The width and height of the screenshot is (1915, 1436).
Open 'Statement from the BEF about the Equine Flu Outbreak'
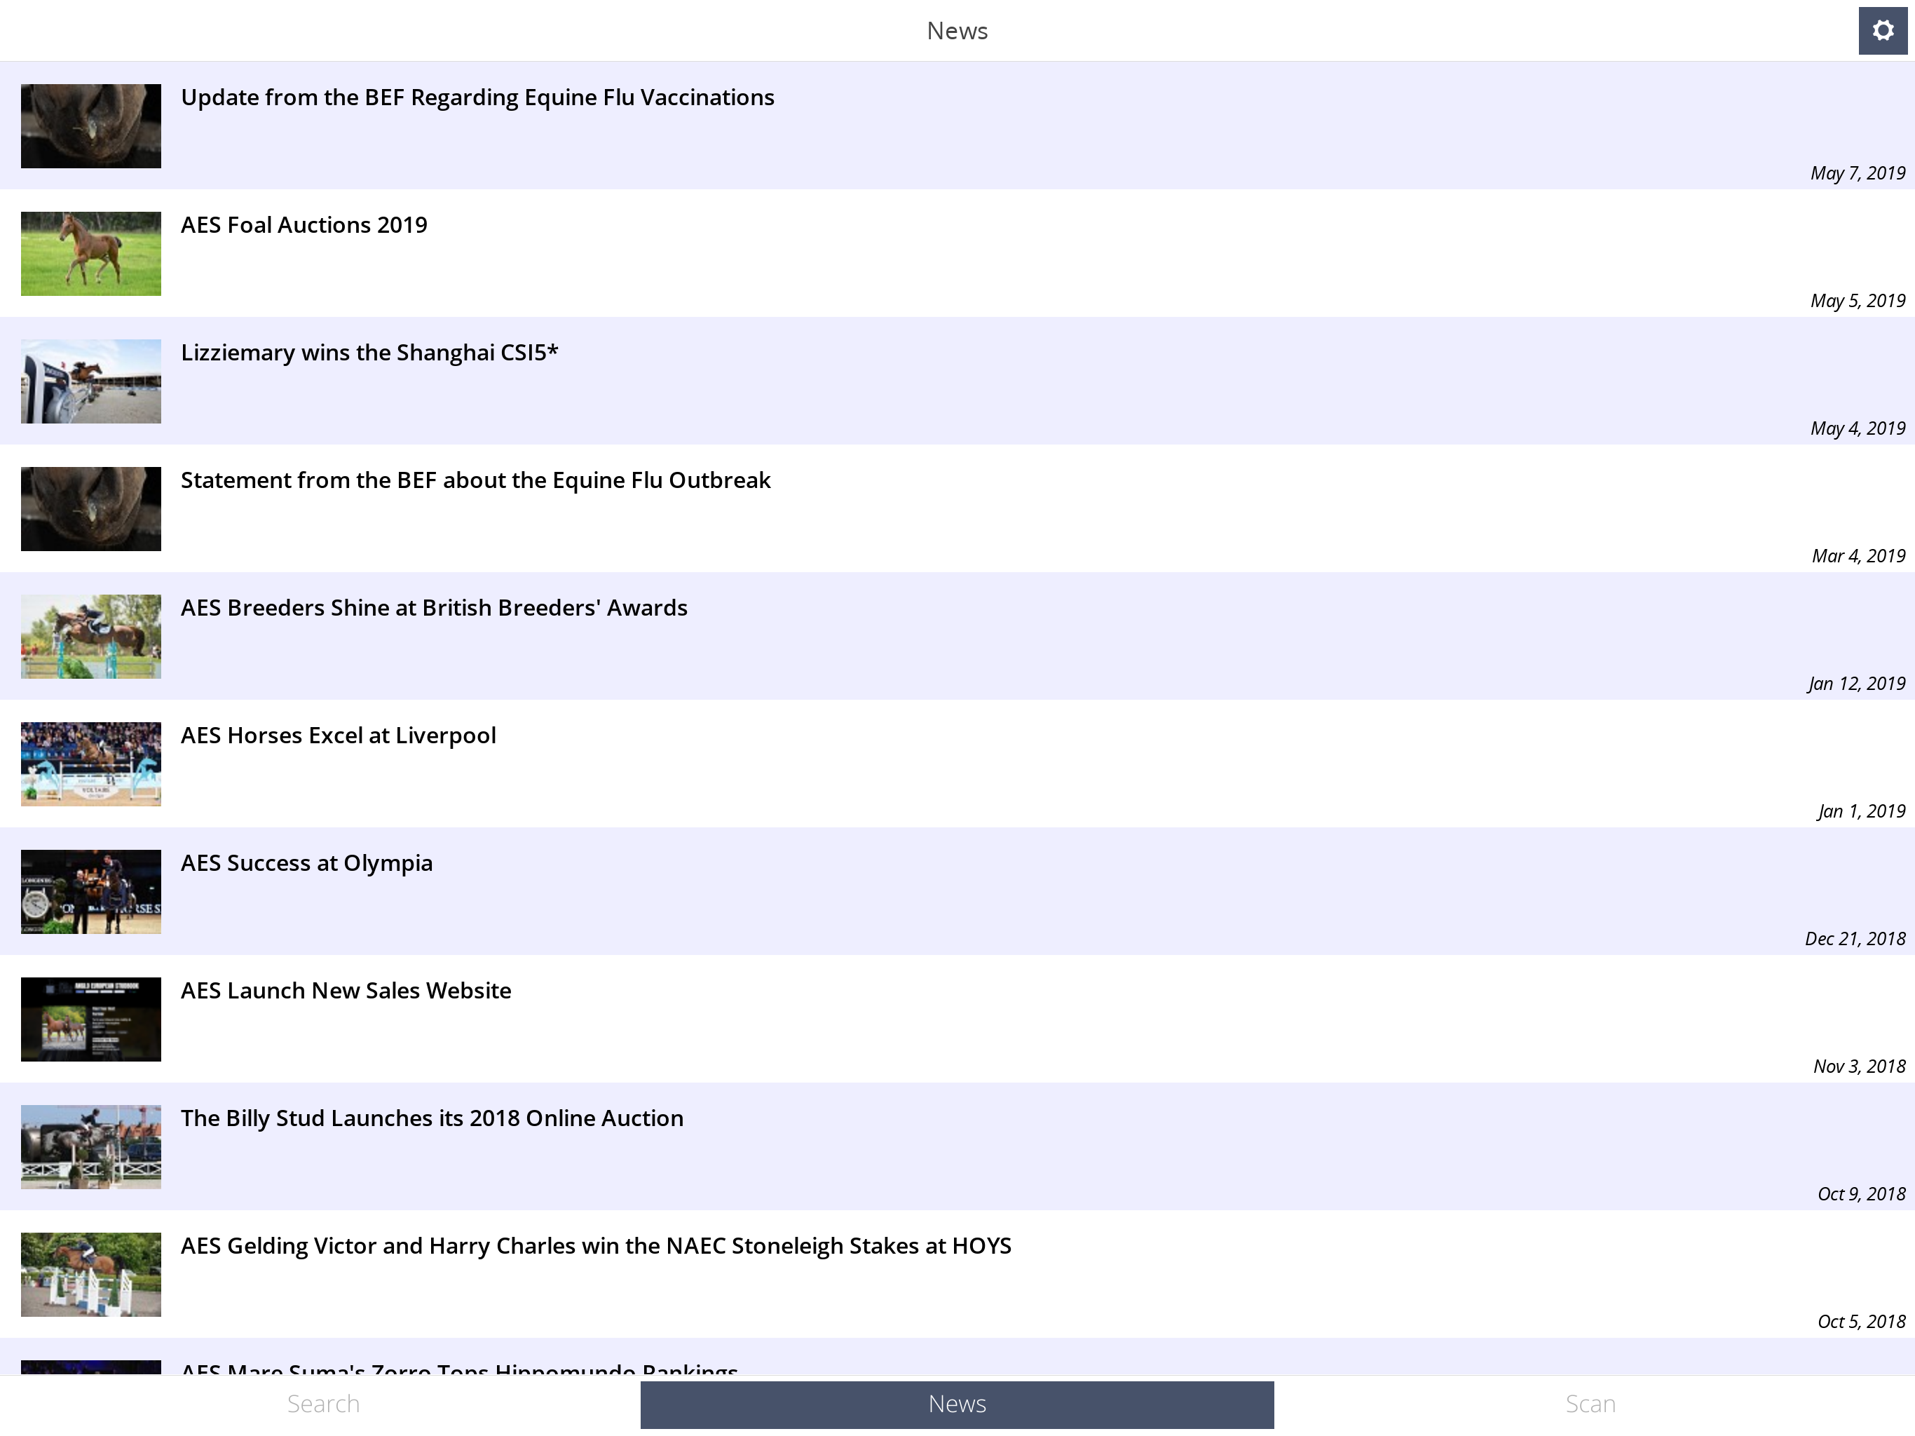957,508
